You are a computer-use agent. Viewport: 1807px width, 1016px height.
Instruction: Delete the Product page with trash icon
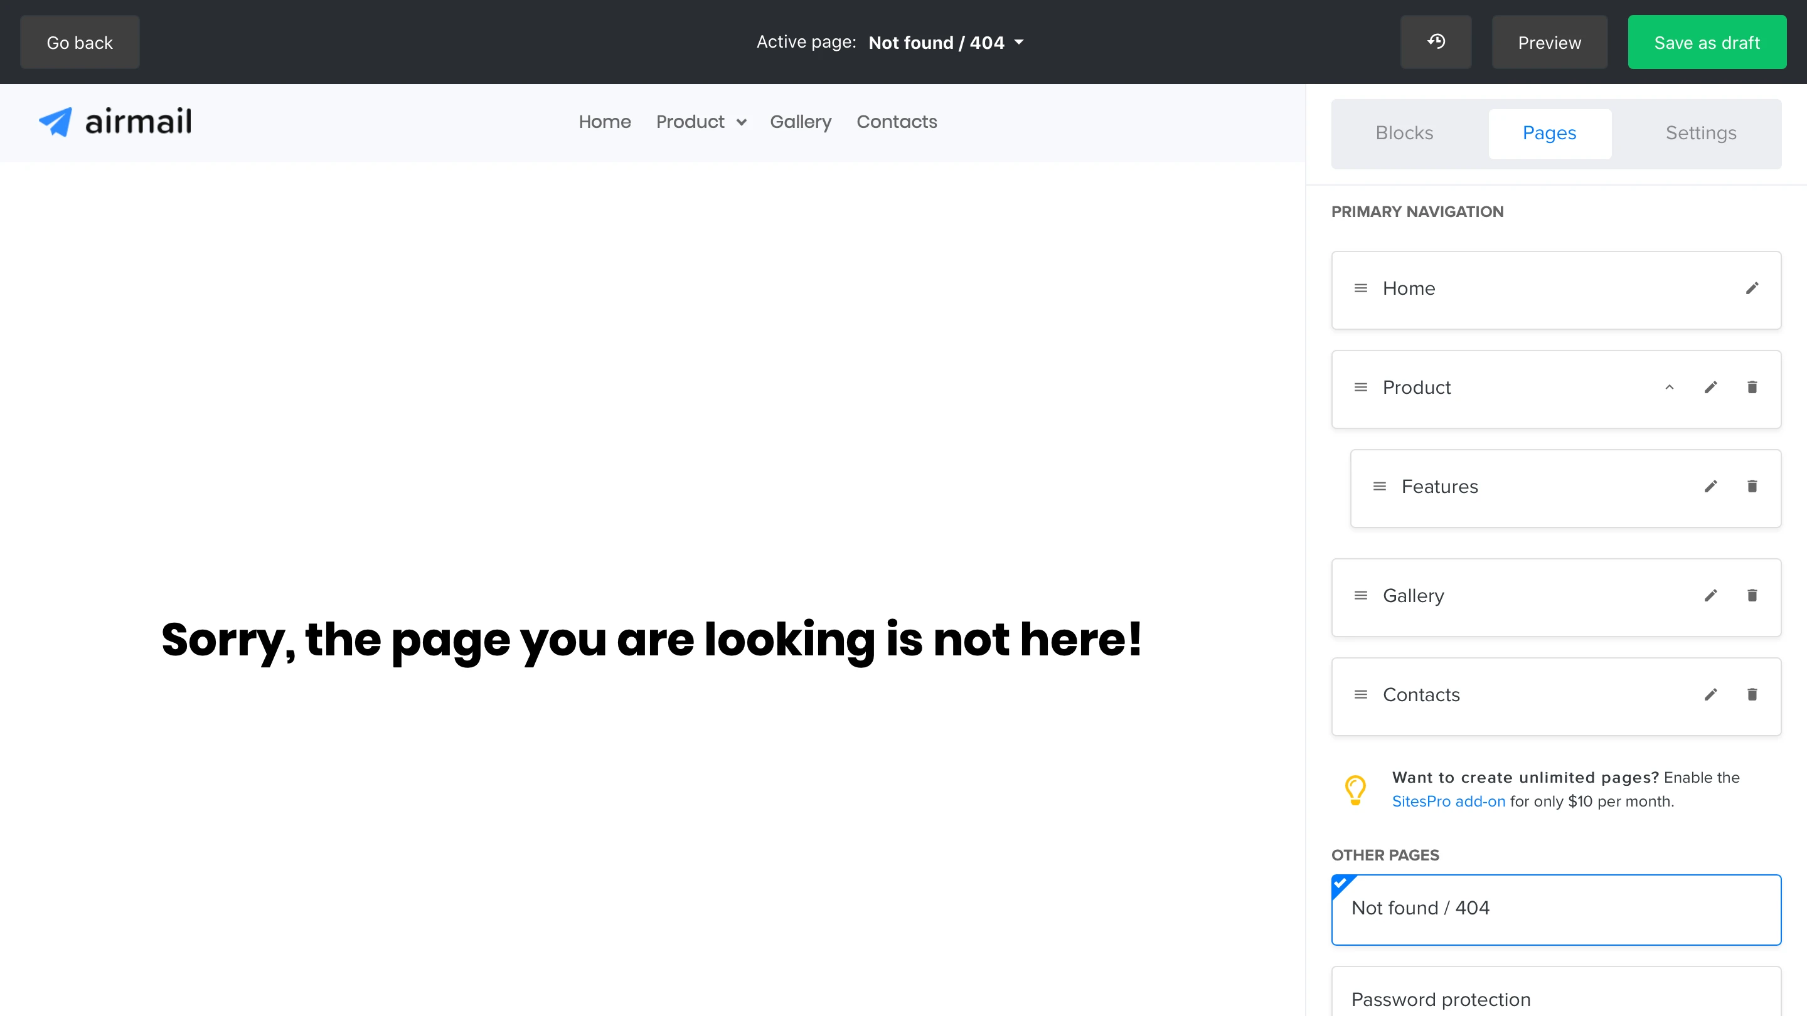[x=1752, y=387]
